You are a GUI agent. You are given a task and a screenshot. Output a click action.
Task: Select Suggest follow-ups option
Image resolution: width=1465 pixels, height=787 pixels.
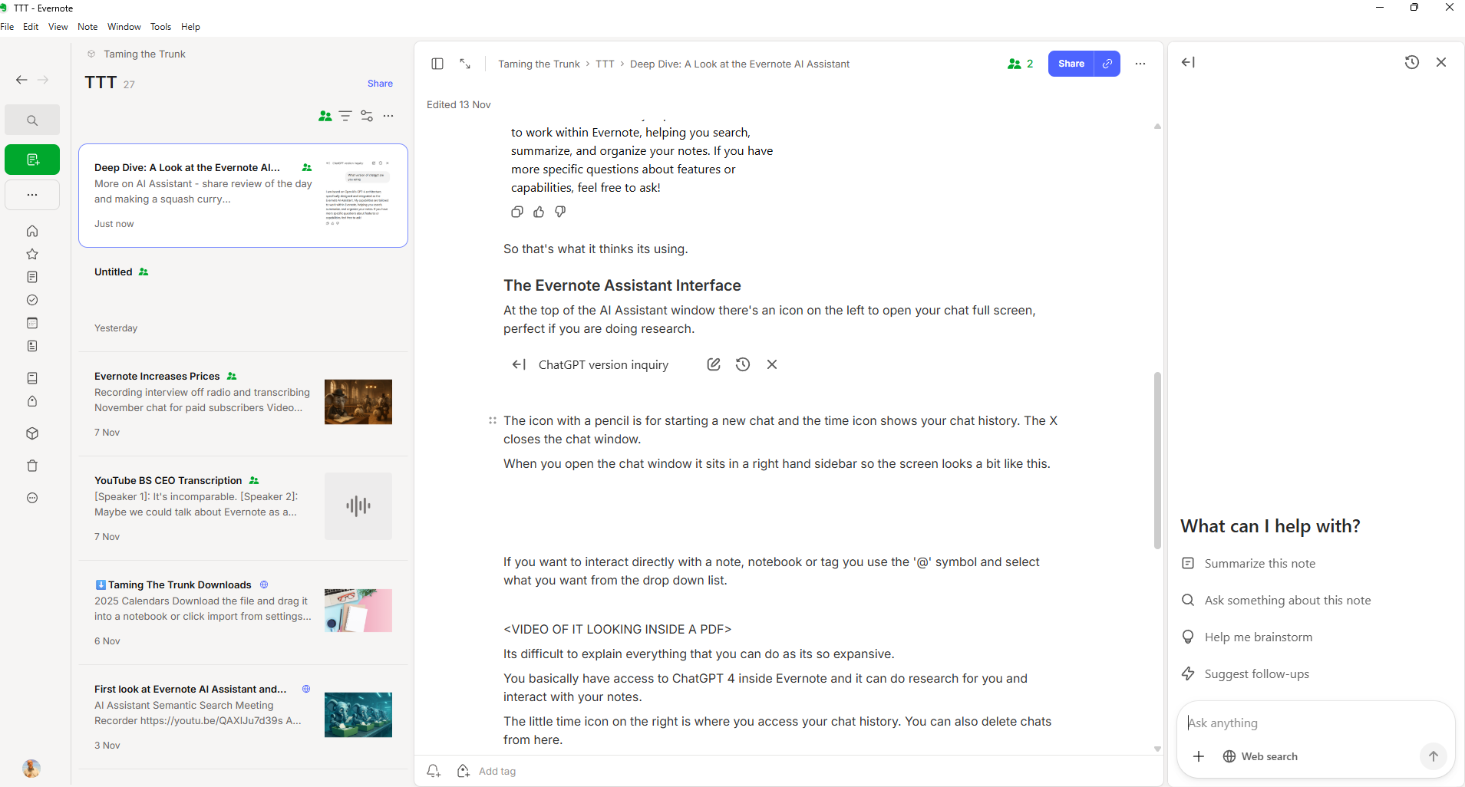pos(1246,674)
